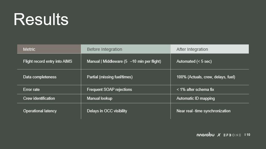Click the 100% (Actuals, crew, delays, fuel) cell
The image size is (266, 149).
pos(206,77)
